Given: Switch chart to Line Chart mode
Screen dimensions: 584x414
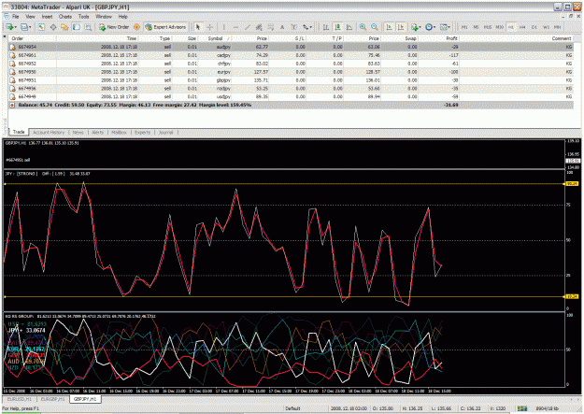Looking at the screenshot, I should [x=349, y=27].
